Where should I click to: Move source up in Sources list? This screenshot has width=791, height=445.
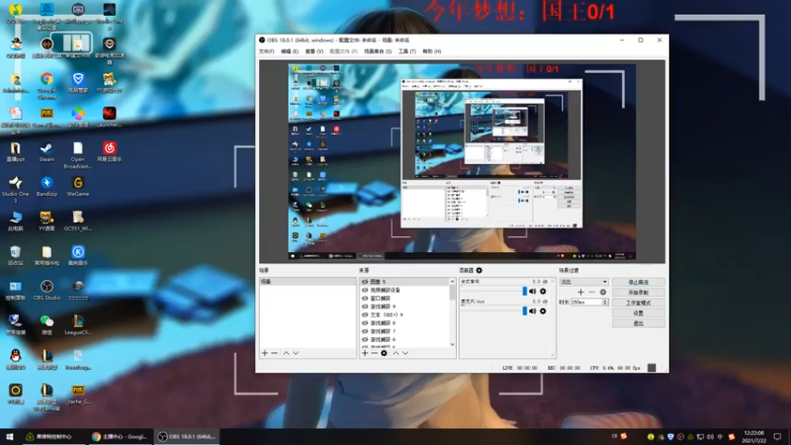[395, 353]
